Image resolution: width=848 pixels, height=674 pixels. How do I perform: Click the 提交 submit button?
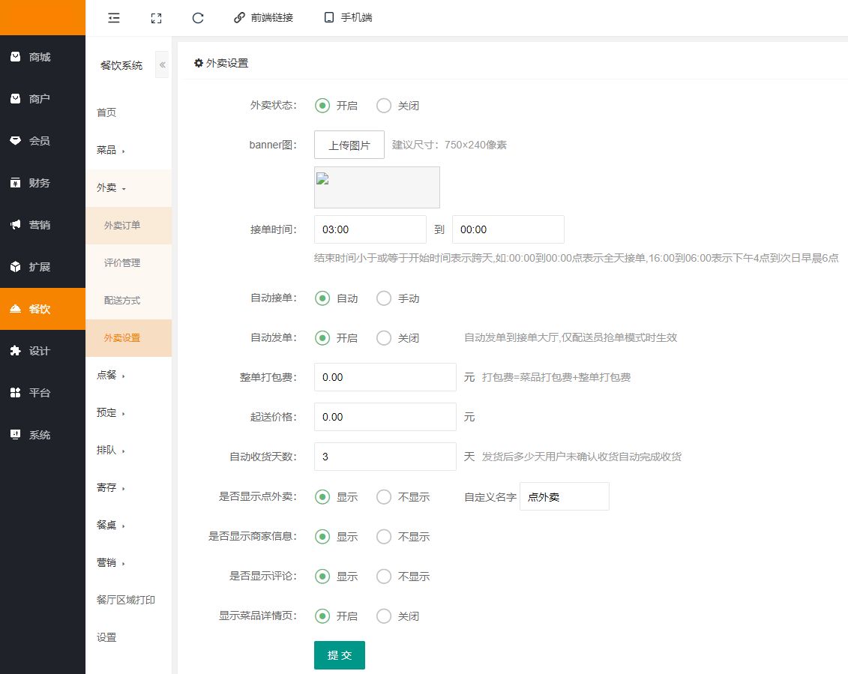pyautogui.click(x=339, y=655)
